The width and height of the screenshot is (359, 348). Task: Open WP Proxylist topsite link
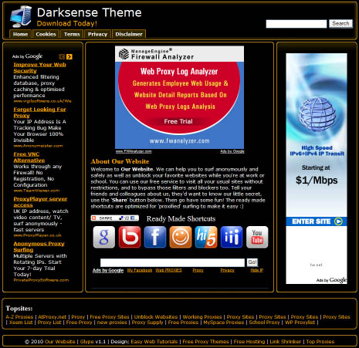click(x=300, y=323)
